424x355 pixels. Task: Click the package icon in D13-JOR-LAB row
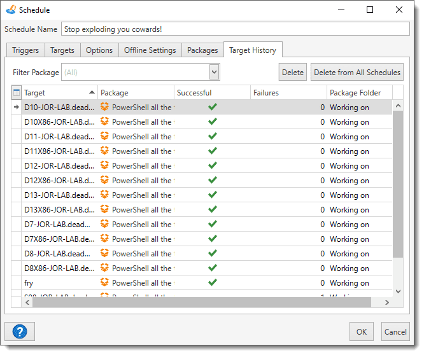104,194
